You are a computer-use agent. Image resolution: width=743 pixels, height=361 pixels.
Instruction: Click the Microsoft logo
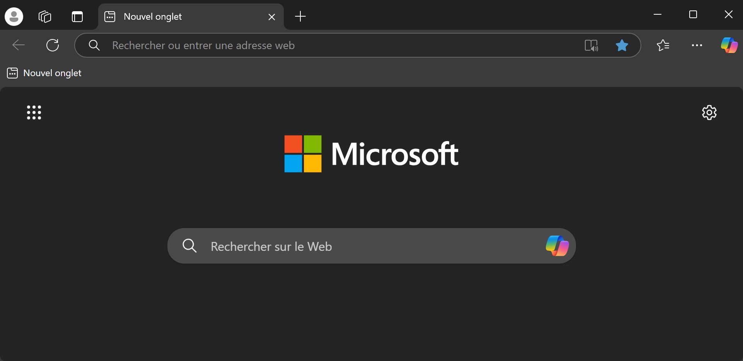[x=371, y=154]
